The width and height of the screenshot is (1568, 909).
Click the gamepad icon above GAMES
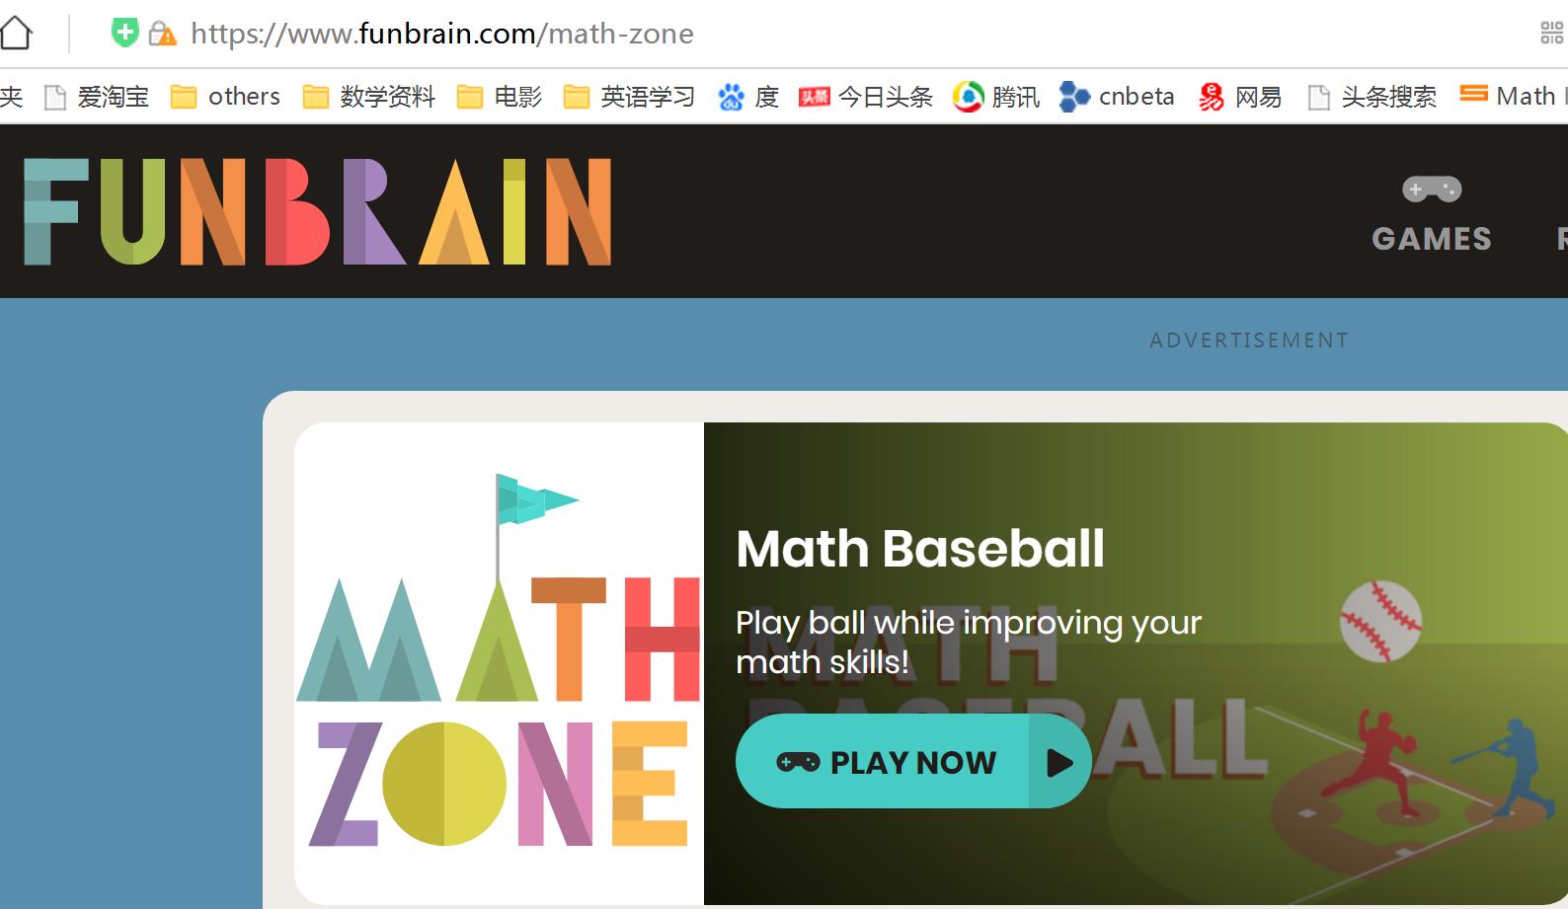1432,189
